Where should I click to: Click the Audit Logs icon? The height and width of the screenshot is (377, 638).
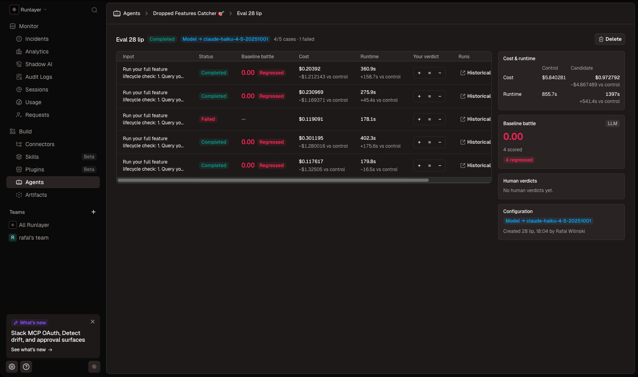[x=19, y=77]
